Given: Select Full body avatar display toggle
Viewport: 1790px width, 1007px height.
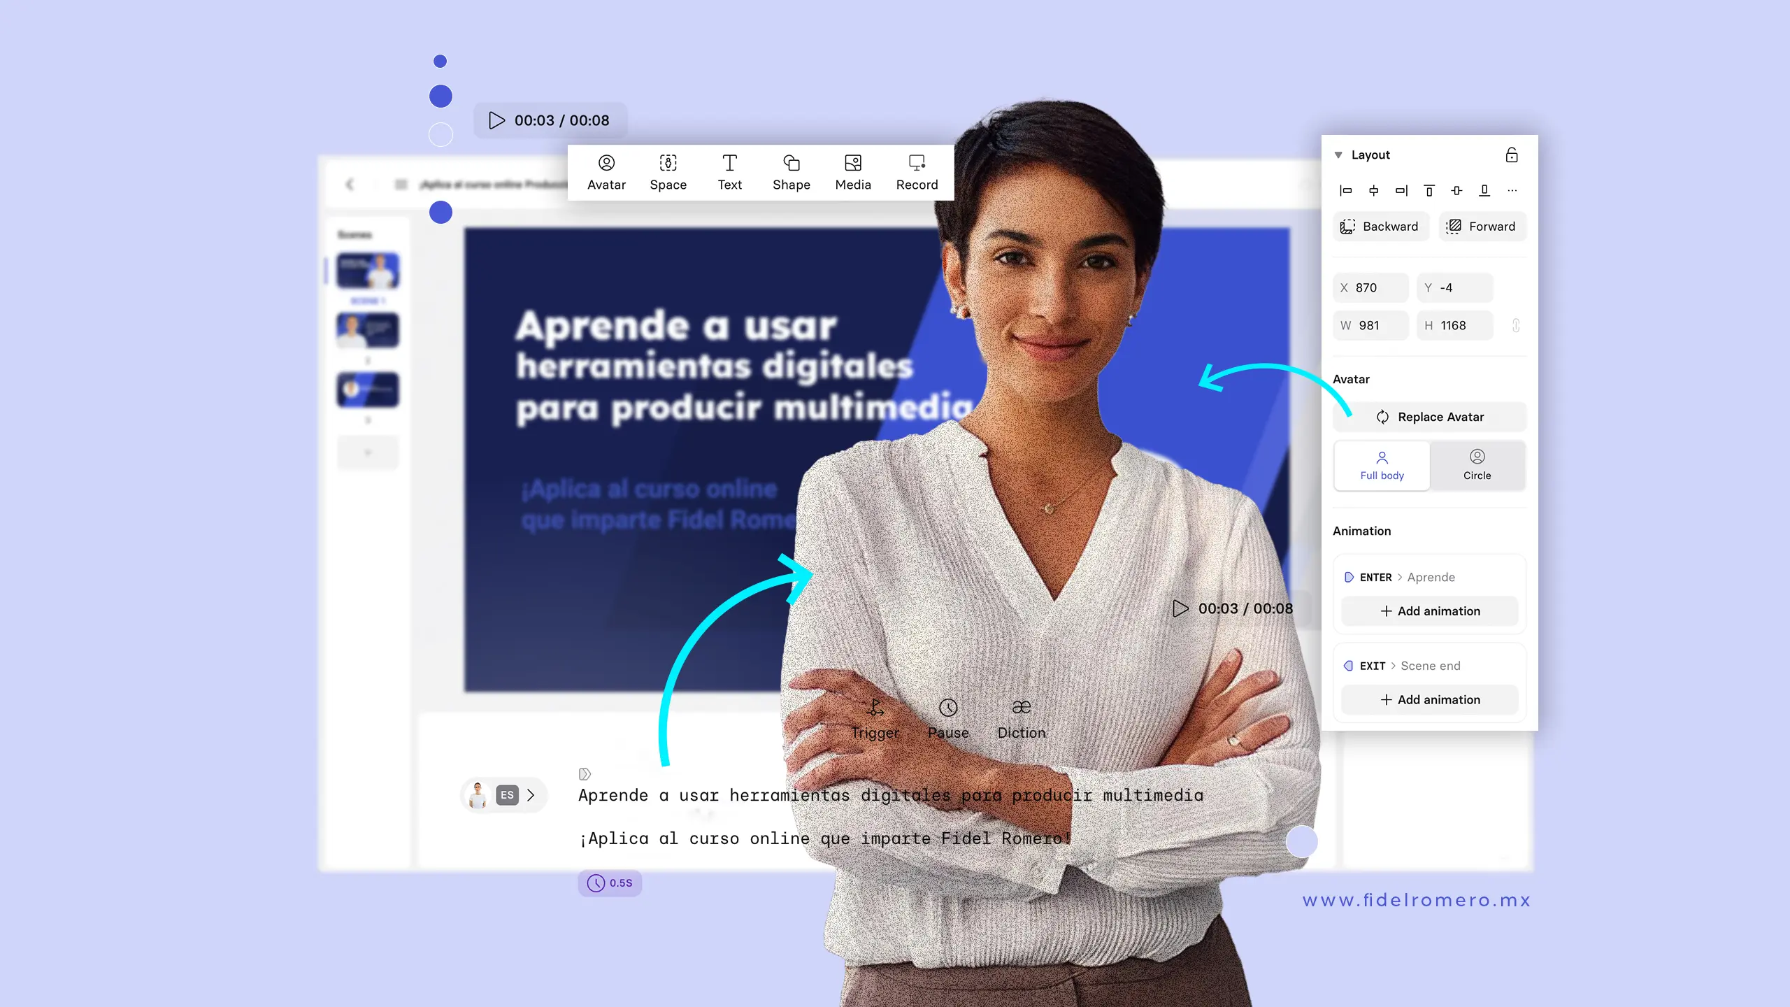Looking at the screenshot, I should 1382,465.
